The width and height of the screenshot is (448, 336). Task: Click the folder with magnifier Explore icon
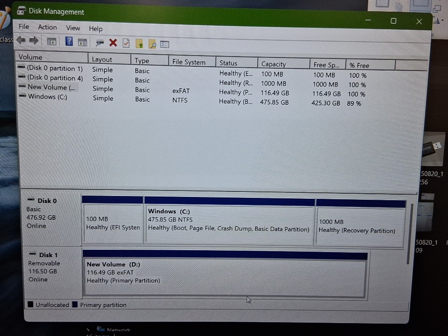point(152,44)
